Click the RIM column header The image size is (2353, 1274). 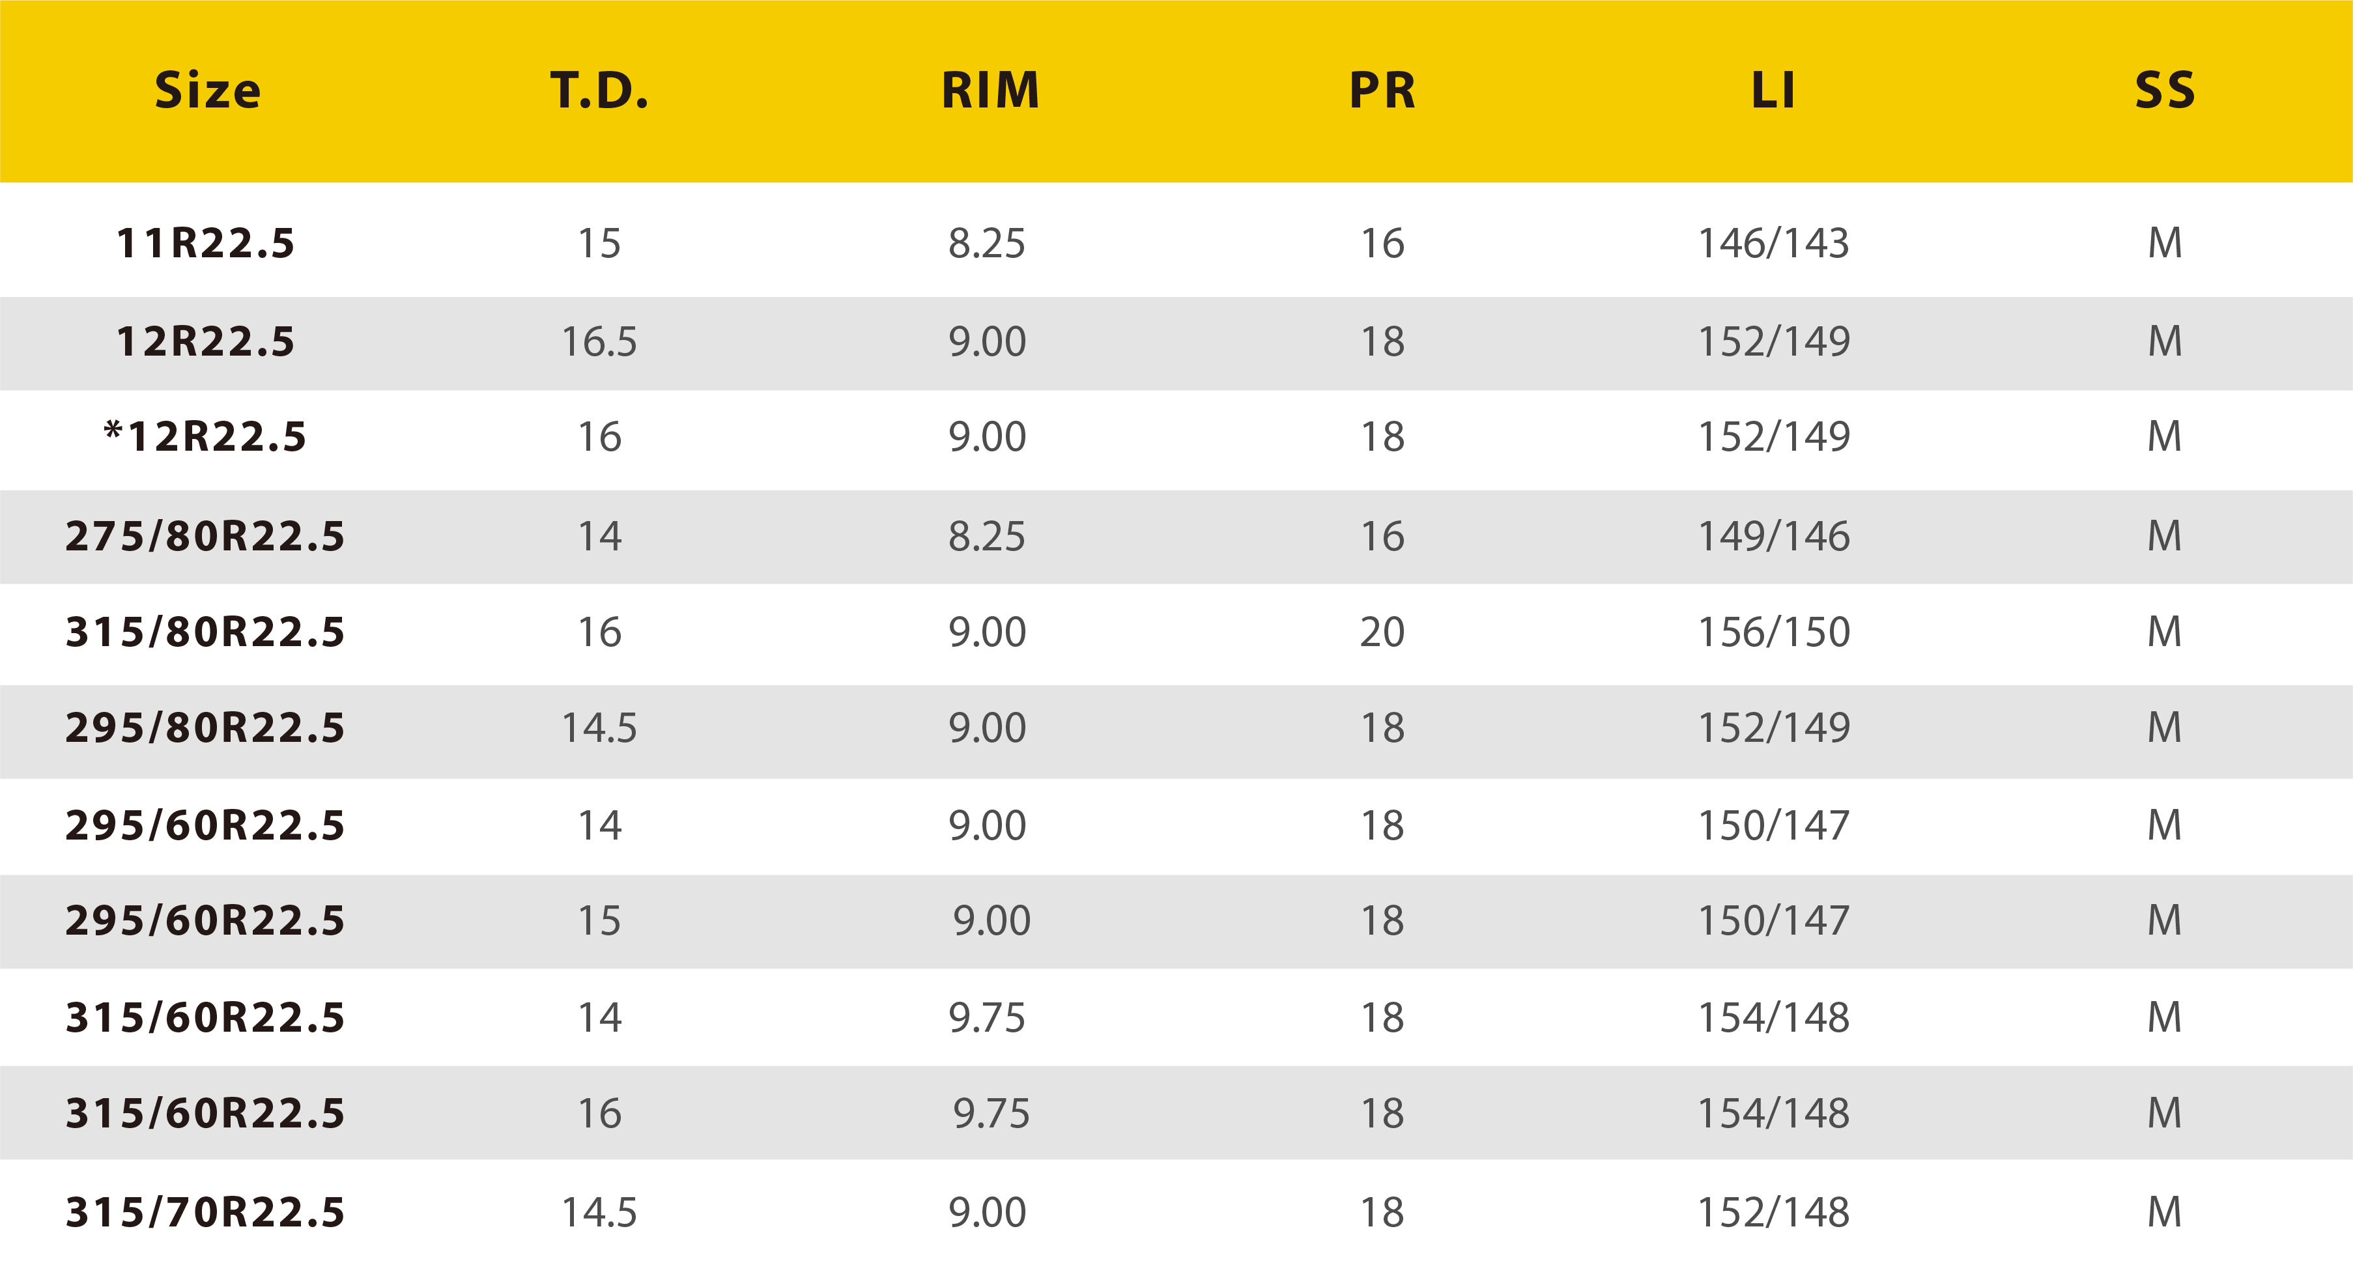click(x=990, y=91)
